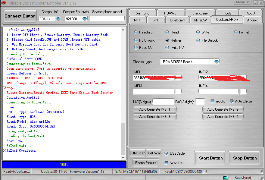
Task: Click the log scrollbar up arrow
Action: pyautogui.click(x=123, y=30)
